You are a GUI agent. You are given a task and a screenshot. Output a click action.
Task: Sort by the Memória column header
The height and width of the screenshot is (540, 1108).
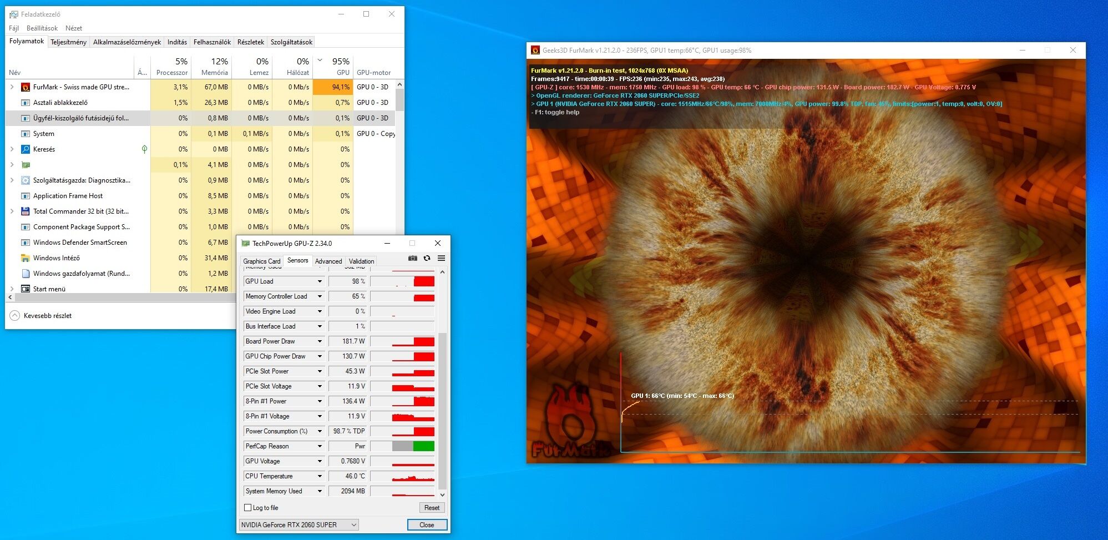(x=212, y=66)
